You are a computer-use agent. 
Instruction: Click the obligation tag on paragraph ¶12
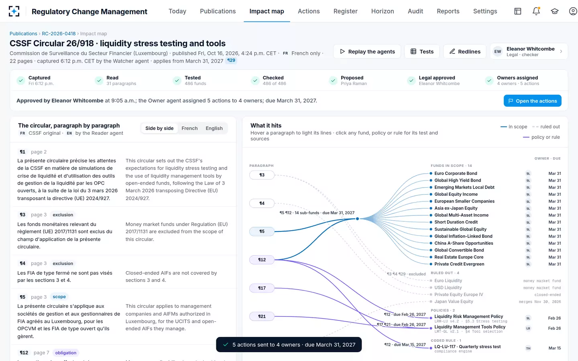(x=66, y=353)
